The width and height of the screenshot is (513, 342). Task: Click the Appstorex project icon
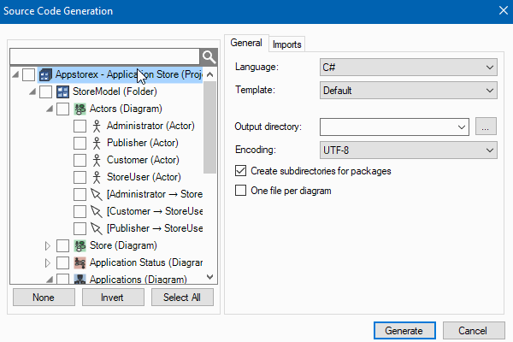click(x=45, y=74)
